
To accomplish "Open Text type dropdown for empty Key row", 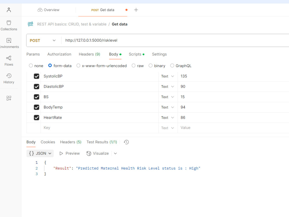I will [168, 128].
